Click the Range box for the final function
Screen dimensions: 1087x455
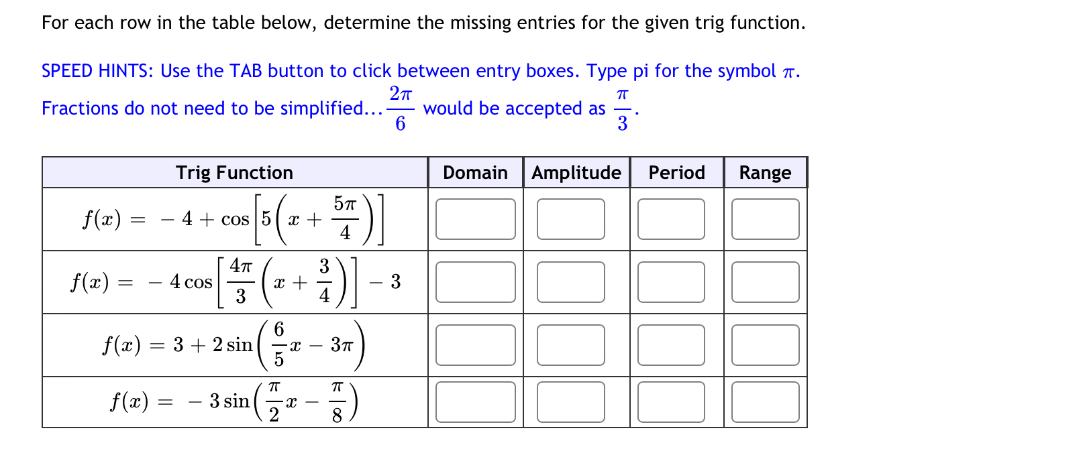pyautogui.click(x=766, y=401)
